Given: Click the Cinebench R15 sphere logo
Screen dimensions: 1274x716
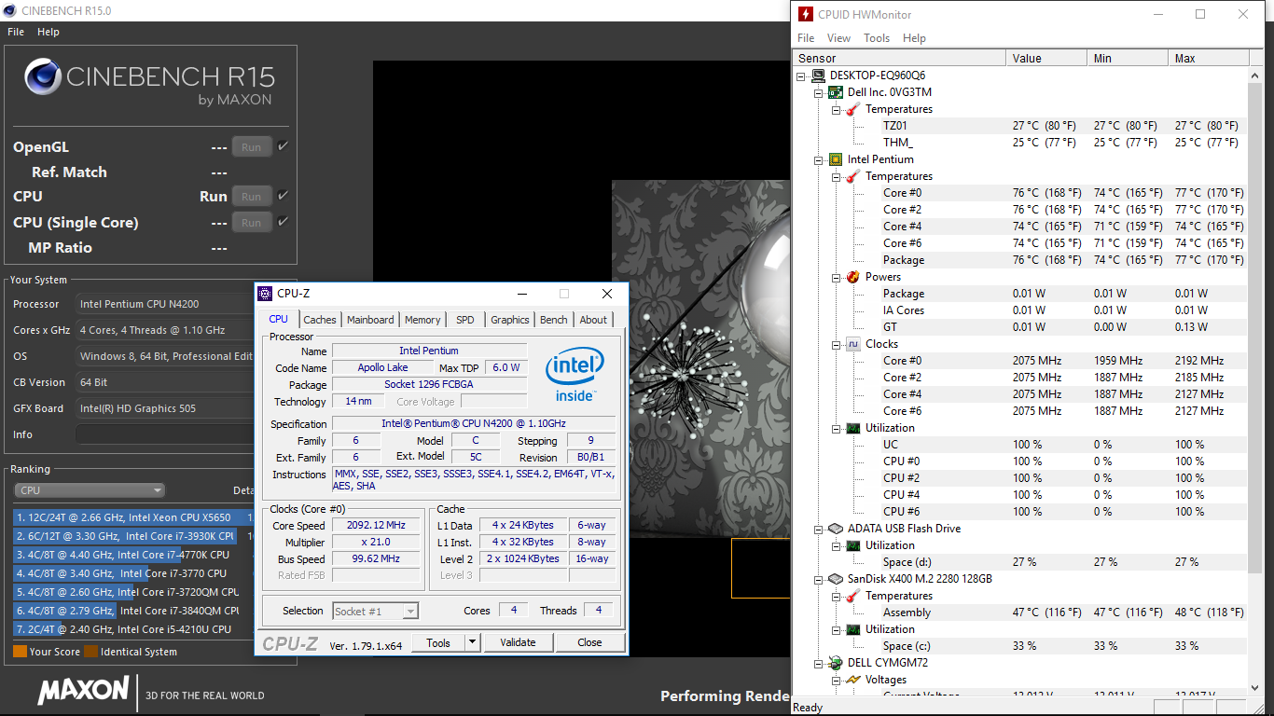Looking at the screenshot, I should pyautogui.click(x=43, y=77).
